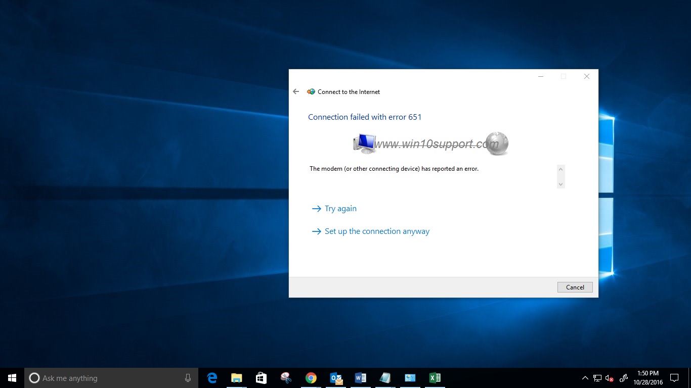Open Microsoft Excel from the taskbar
The image size is (691, 388).
pos(435,378)
